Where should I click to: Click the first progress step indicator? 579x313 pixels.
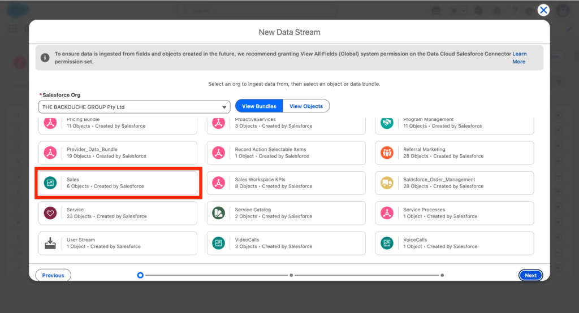(x=140, y=275)
